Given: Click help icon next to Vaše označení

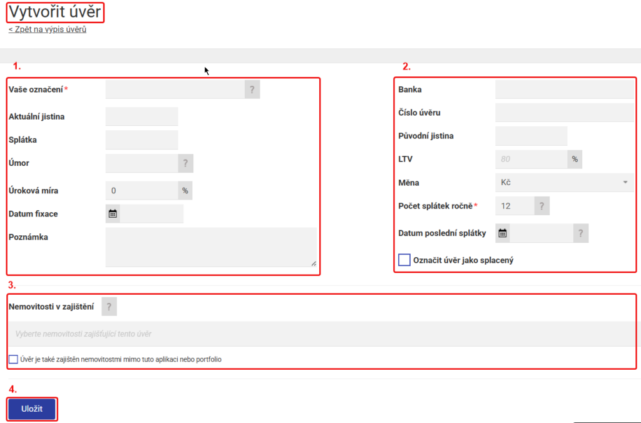Looking at the screenshot, I should 252,89.
